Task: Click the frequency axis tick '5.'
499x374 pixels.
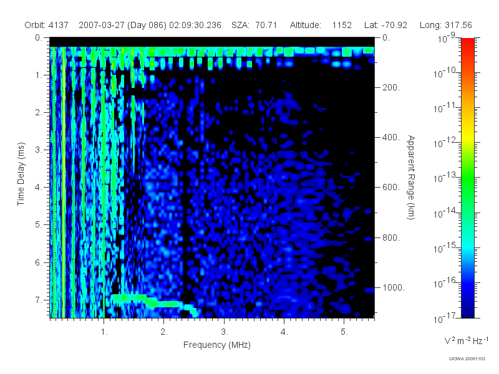Action: 344,332
